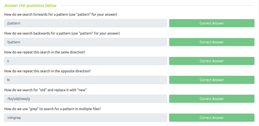The height and width of the screenshot is (126, 259).
Task: Click Correct Answer button beside ":%s/old/new/g"
Action: click(212, 99)
